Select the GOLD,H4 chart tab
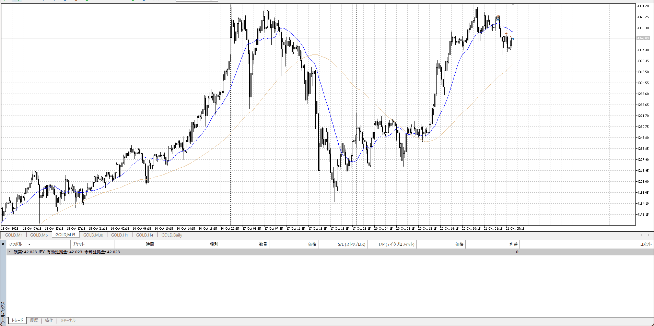Screen dimensions: 654x326 [x=144, y=235]
